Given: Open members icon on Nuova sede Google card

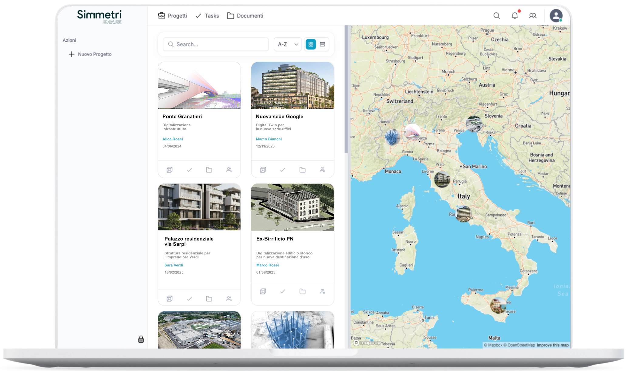Looking at the screenshot, I should click(323, 170).
